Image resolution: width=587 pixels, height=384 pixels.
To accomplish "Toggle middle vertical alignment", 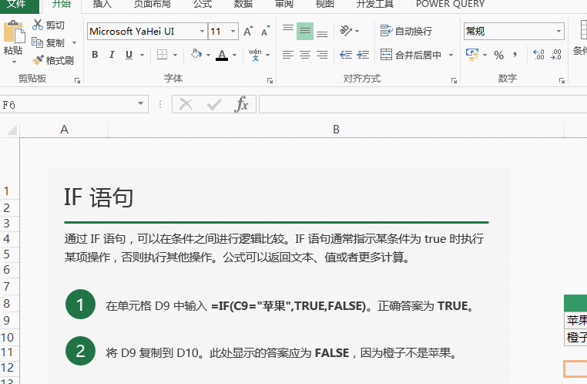I will point(305,31).
